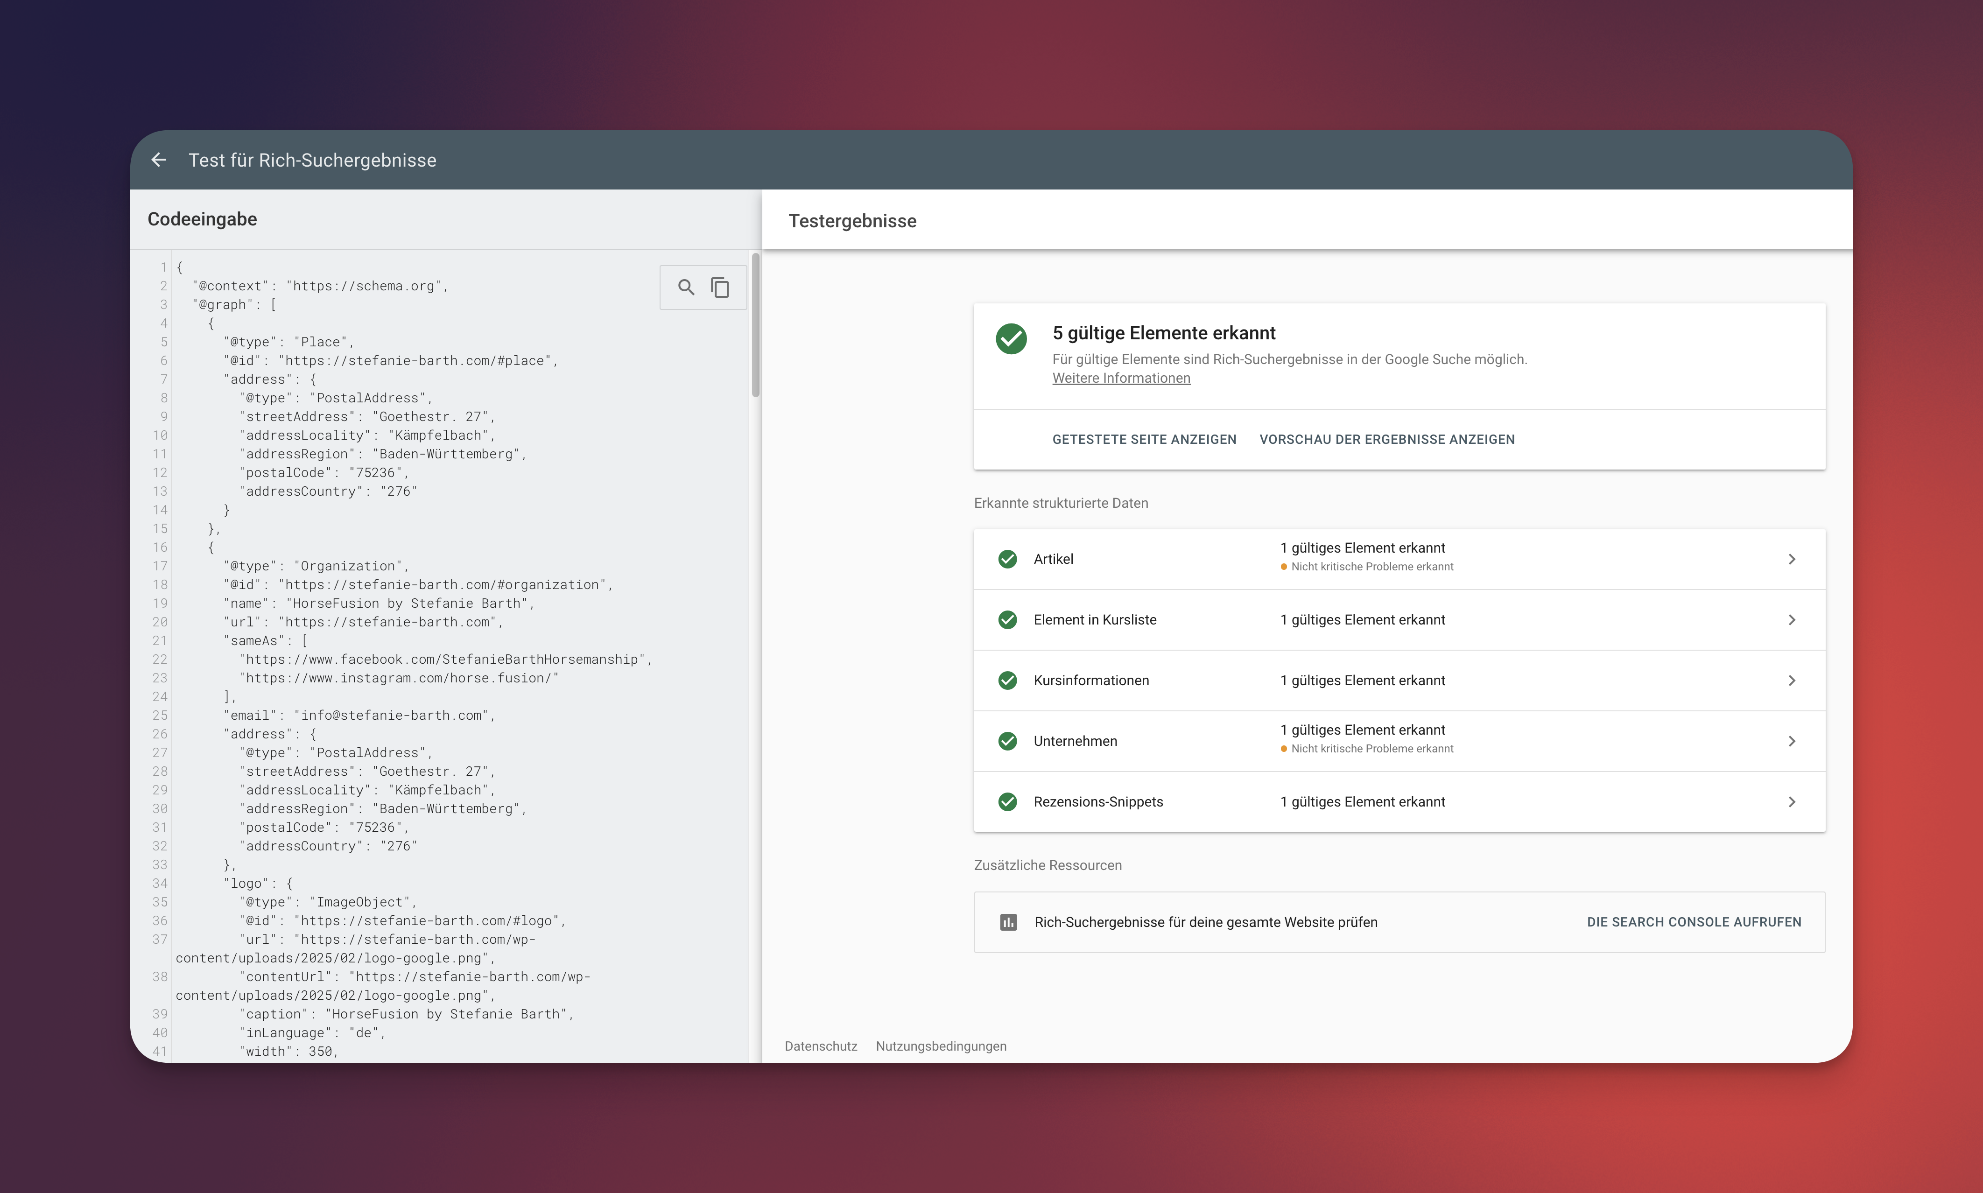Click the "name": "HorseFusion by Stefanie Barth" line
Image resolution: width=1983 pixels, height=1193 pixels.
pos(379,604)
